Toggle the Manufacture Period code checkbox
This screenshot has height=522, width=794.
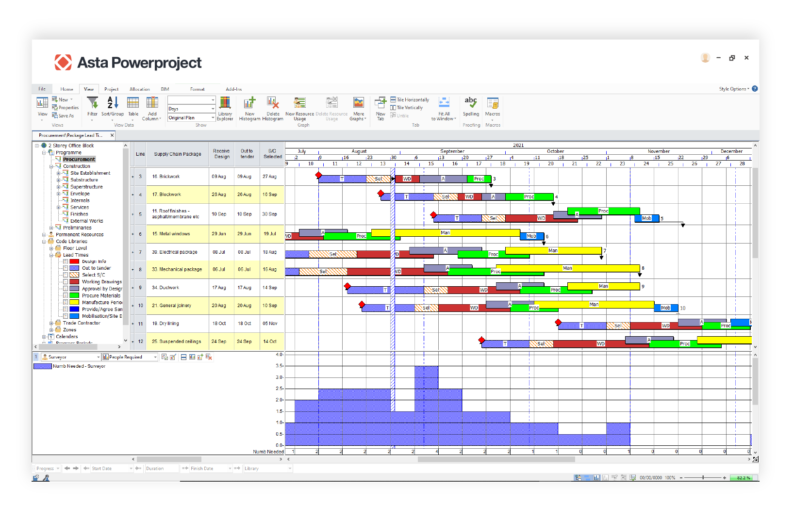(66, 302)
